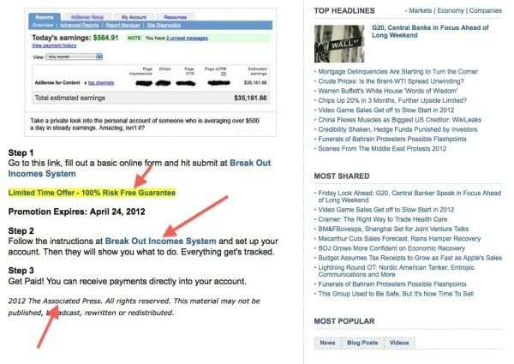Image resolution: width=514 pixels, height=364 pixels.
Task: Click the Associated Press copyright notice
Action: coord(134,307)
